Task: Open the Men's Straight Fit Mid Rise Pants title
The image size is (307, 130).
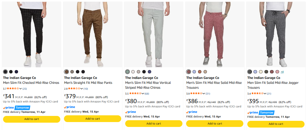Action: tap(88, 83)
